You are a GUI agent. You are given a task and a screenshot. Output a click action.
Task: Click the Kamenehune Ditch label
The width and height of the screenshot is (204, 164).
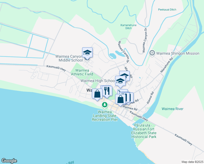tap(128, 27)
